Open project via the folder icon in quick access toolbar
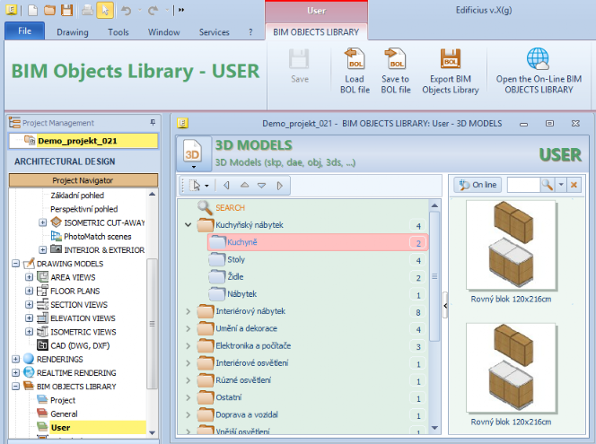 [49, 10]
